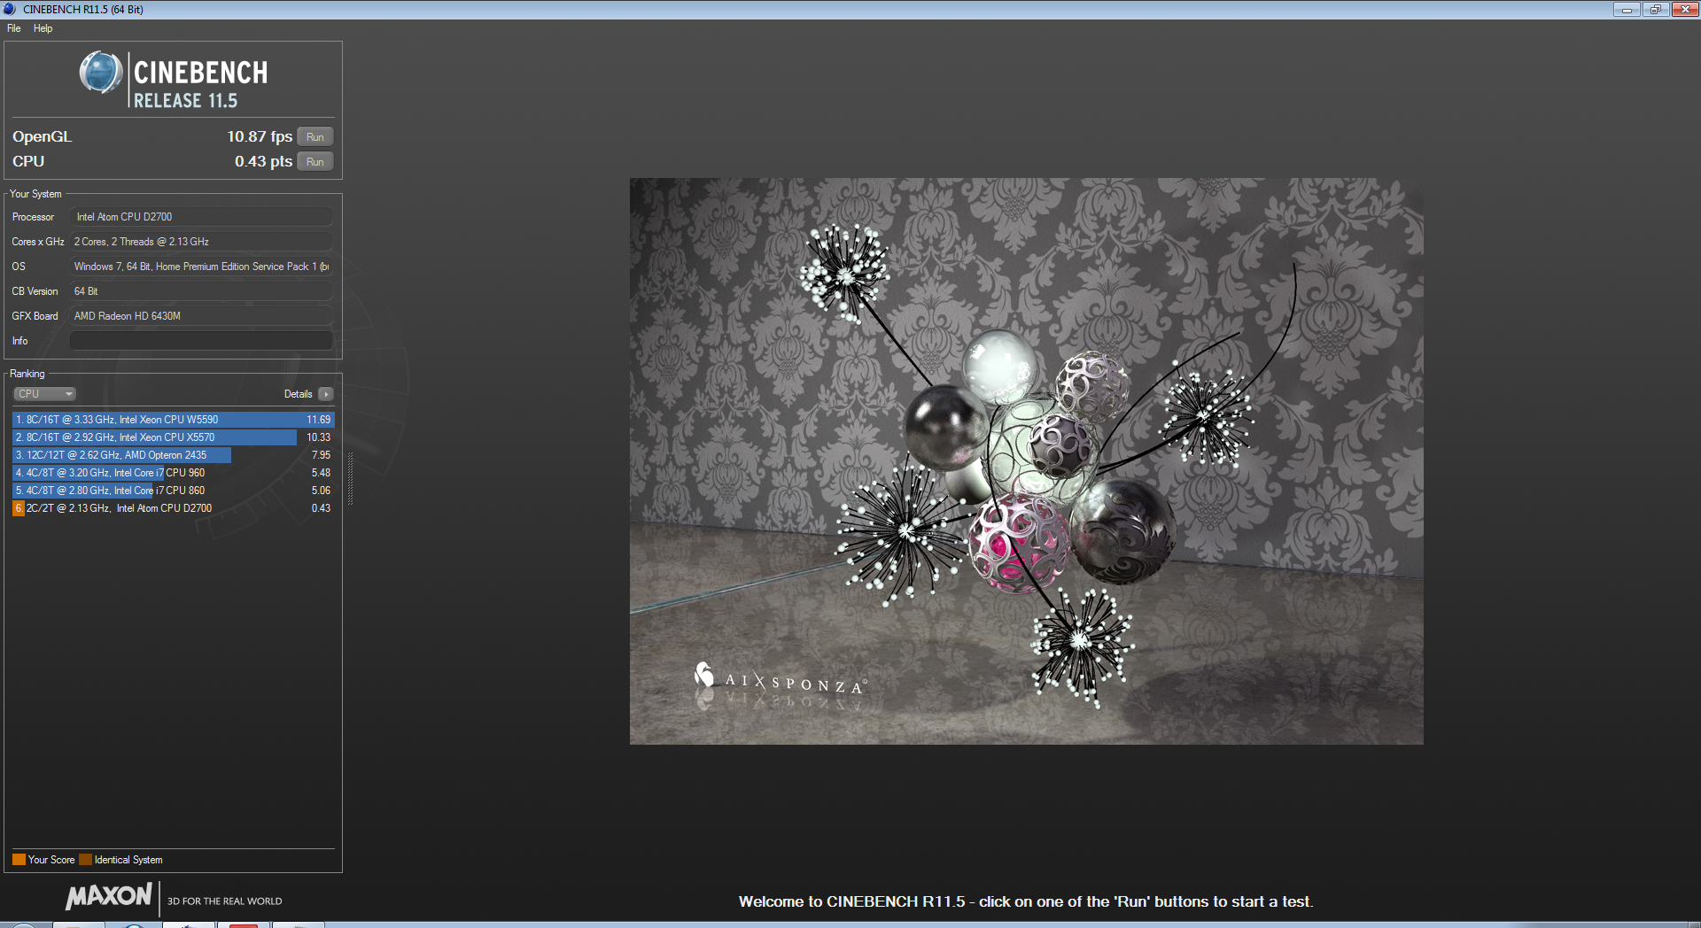Open the CPU ranking type dropdown

tap(44, 394)
